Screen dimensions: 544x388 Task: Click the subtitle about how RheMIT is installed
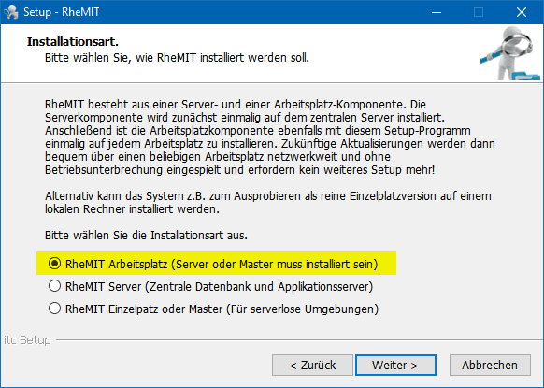(177, 58)
